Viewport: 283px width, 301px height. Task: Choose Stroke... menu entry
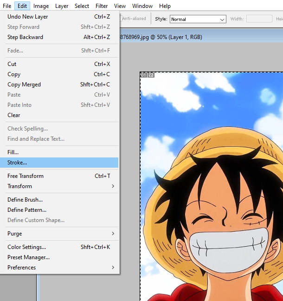pos(59,163)
